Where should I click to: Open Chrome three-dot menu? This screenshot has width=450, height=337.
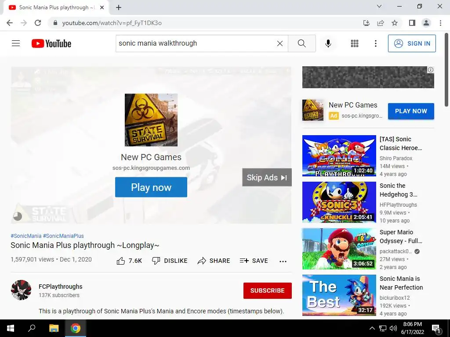click(x=440, y=23)
